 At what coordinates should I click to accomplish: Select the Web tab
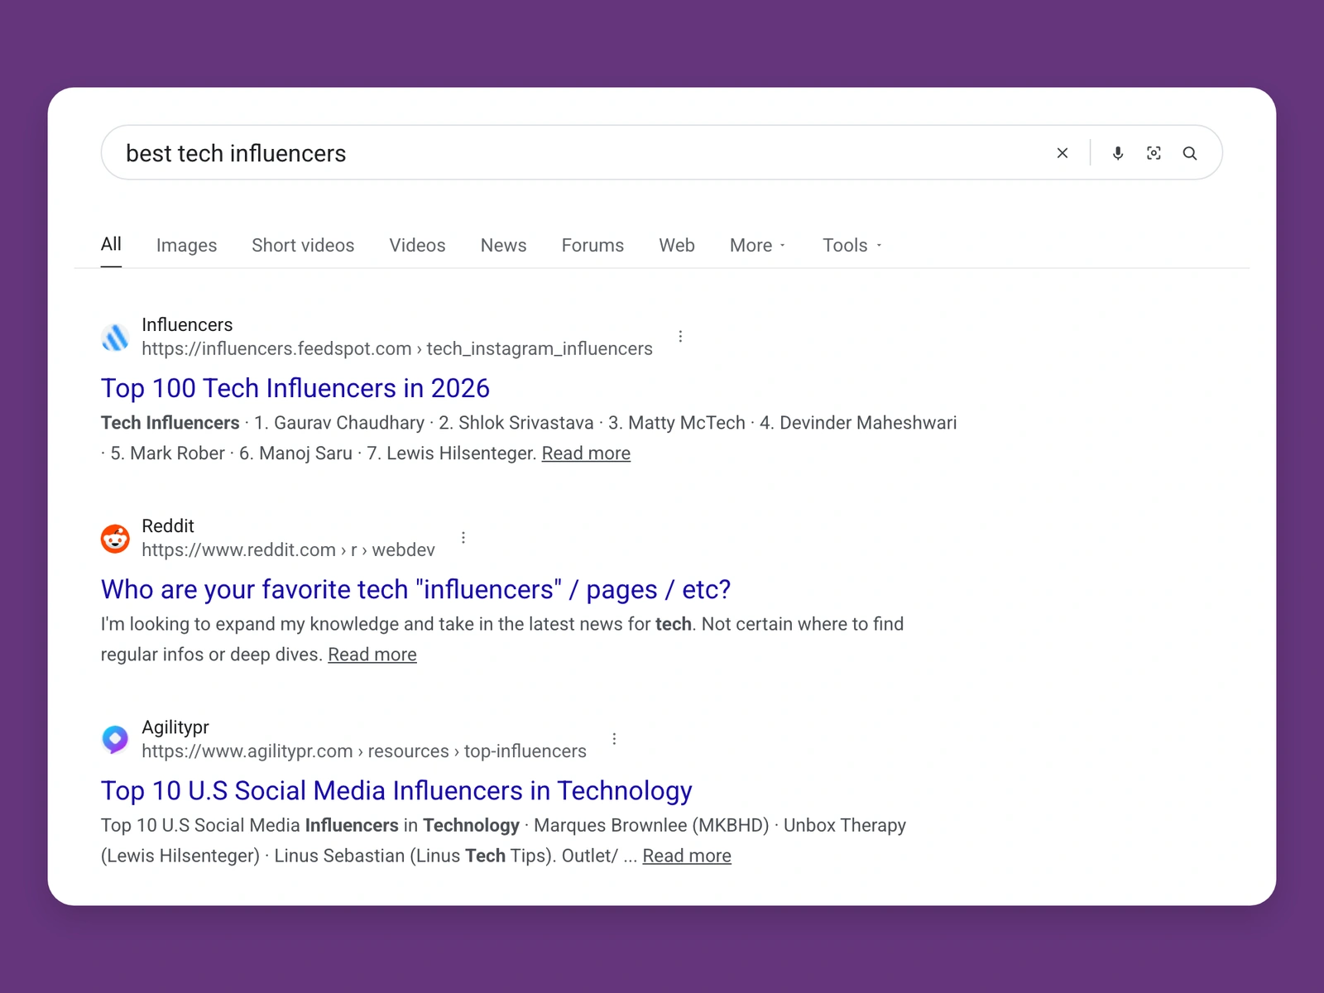point(677,246)
